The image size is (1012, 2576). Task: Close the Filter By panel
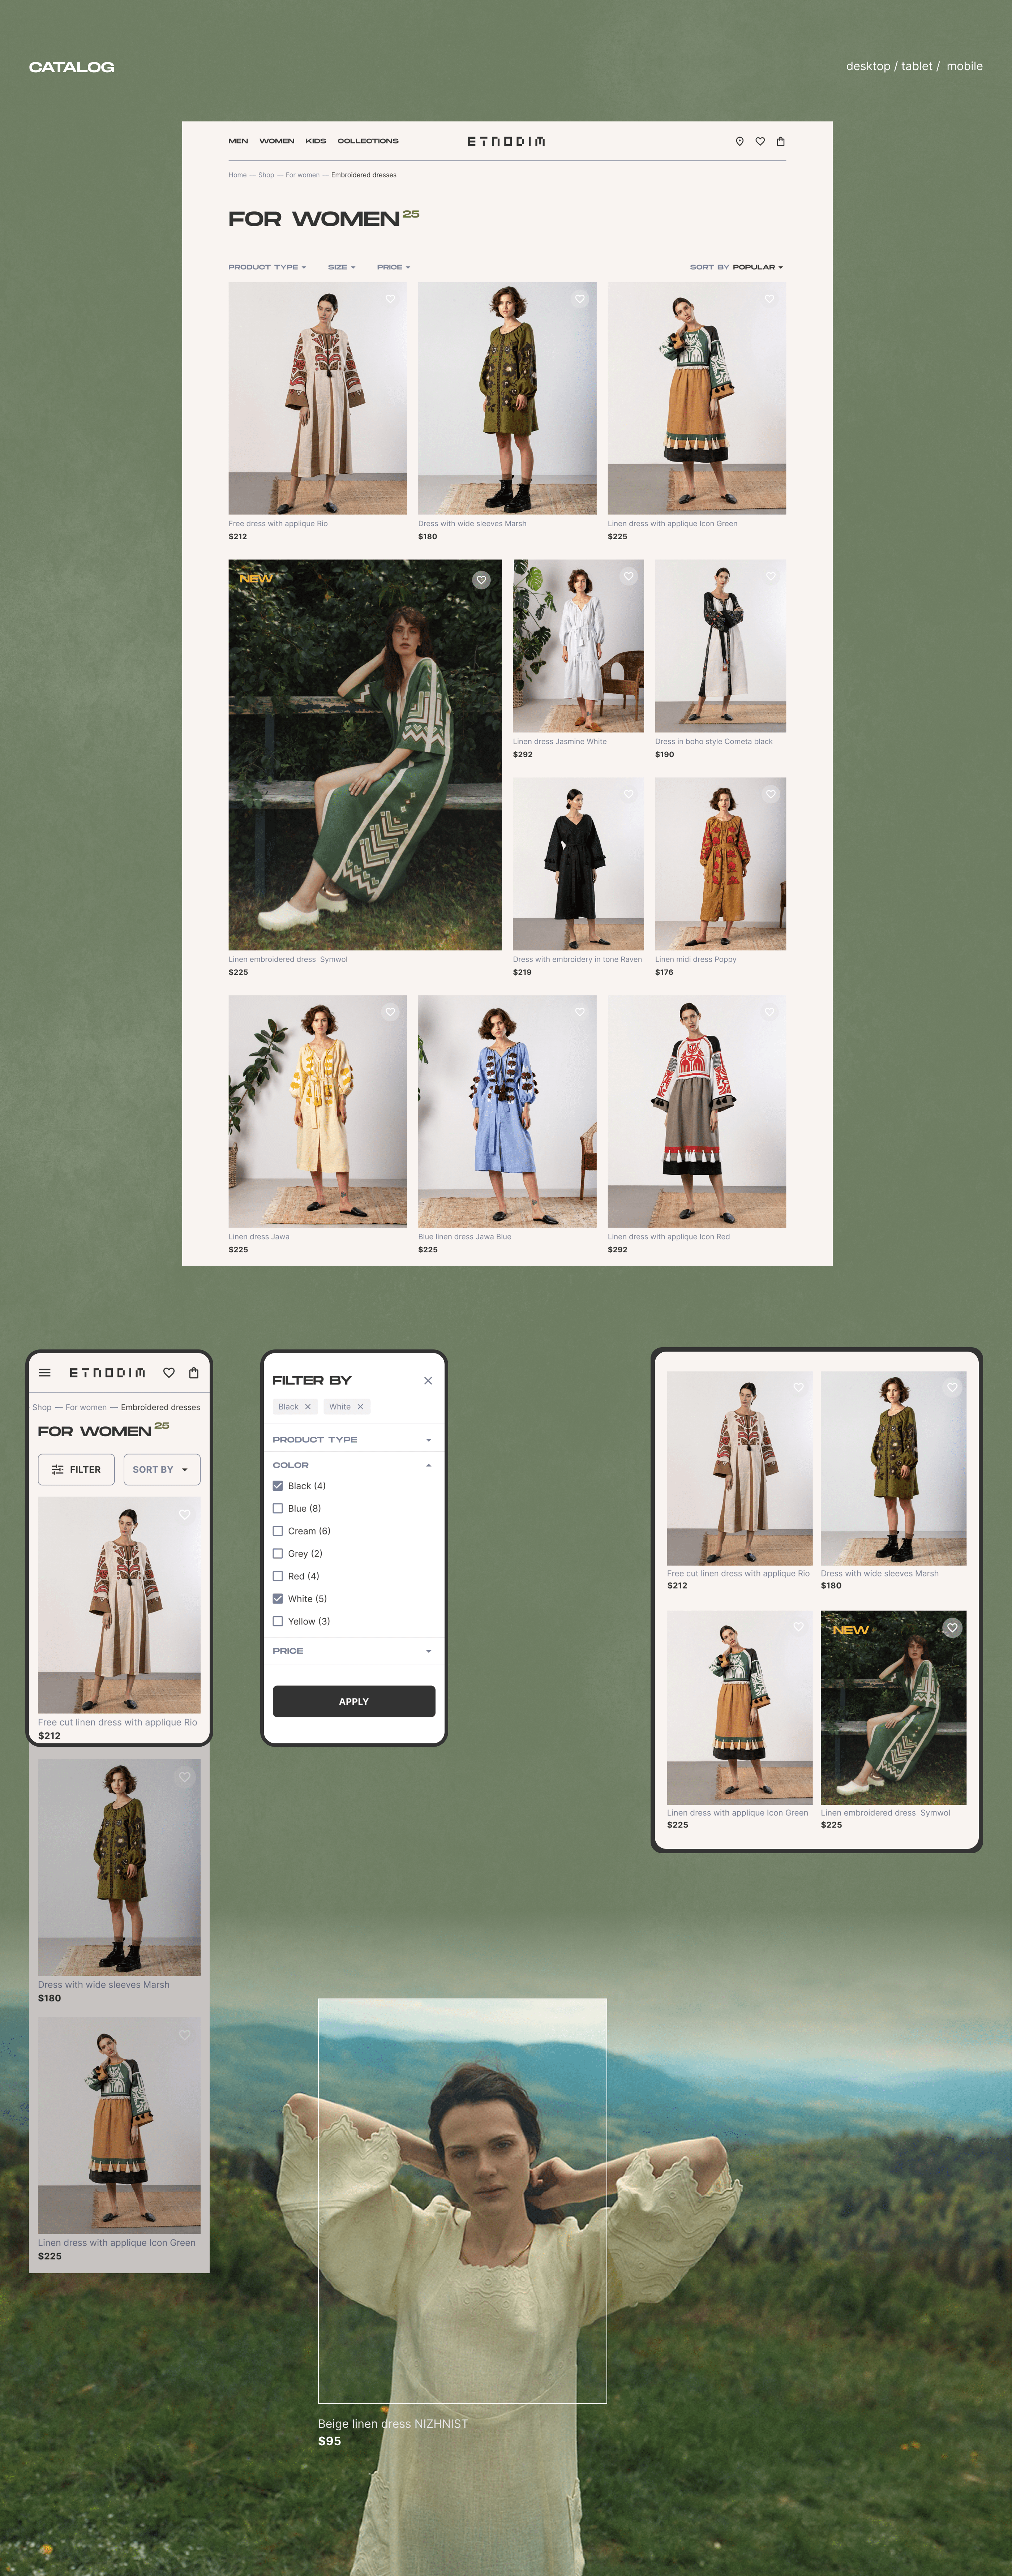pos(428,1380)
